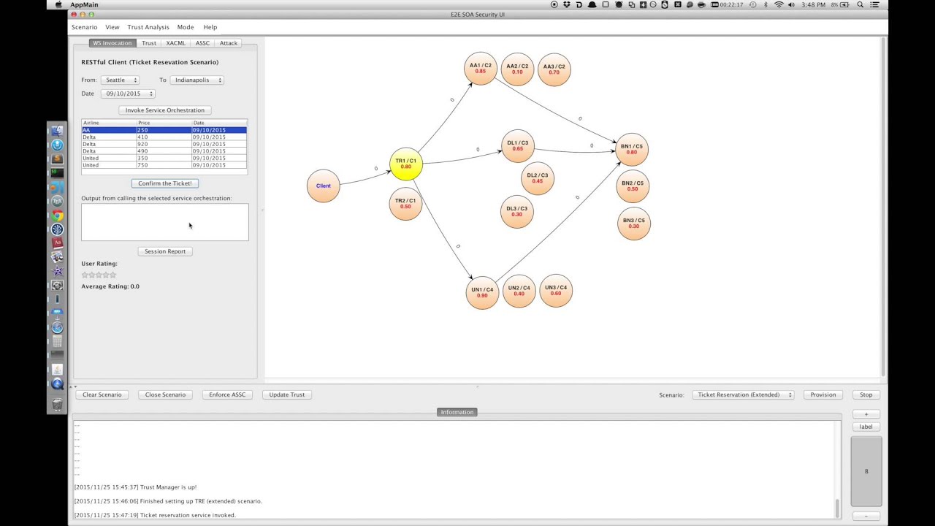Open Notification Center list icon

coord(874,4)
